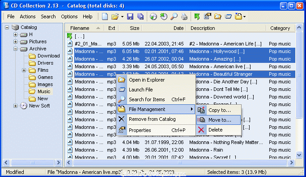
Task: Click the file list scroll-down arrow
Action: click(299, 155)
